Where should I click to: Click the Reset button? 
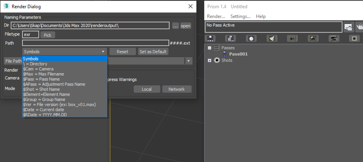122,51
